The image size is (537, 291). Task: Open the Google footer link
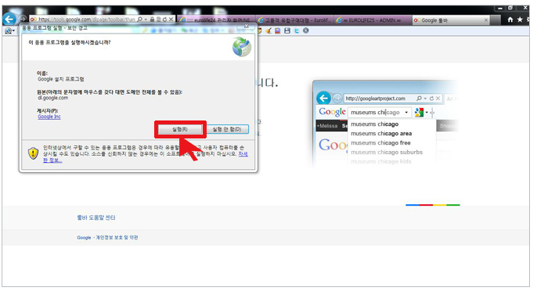(x=84, y=237)
